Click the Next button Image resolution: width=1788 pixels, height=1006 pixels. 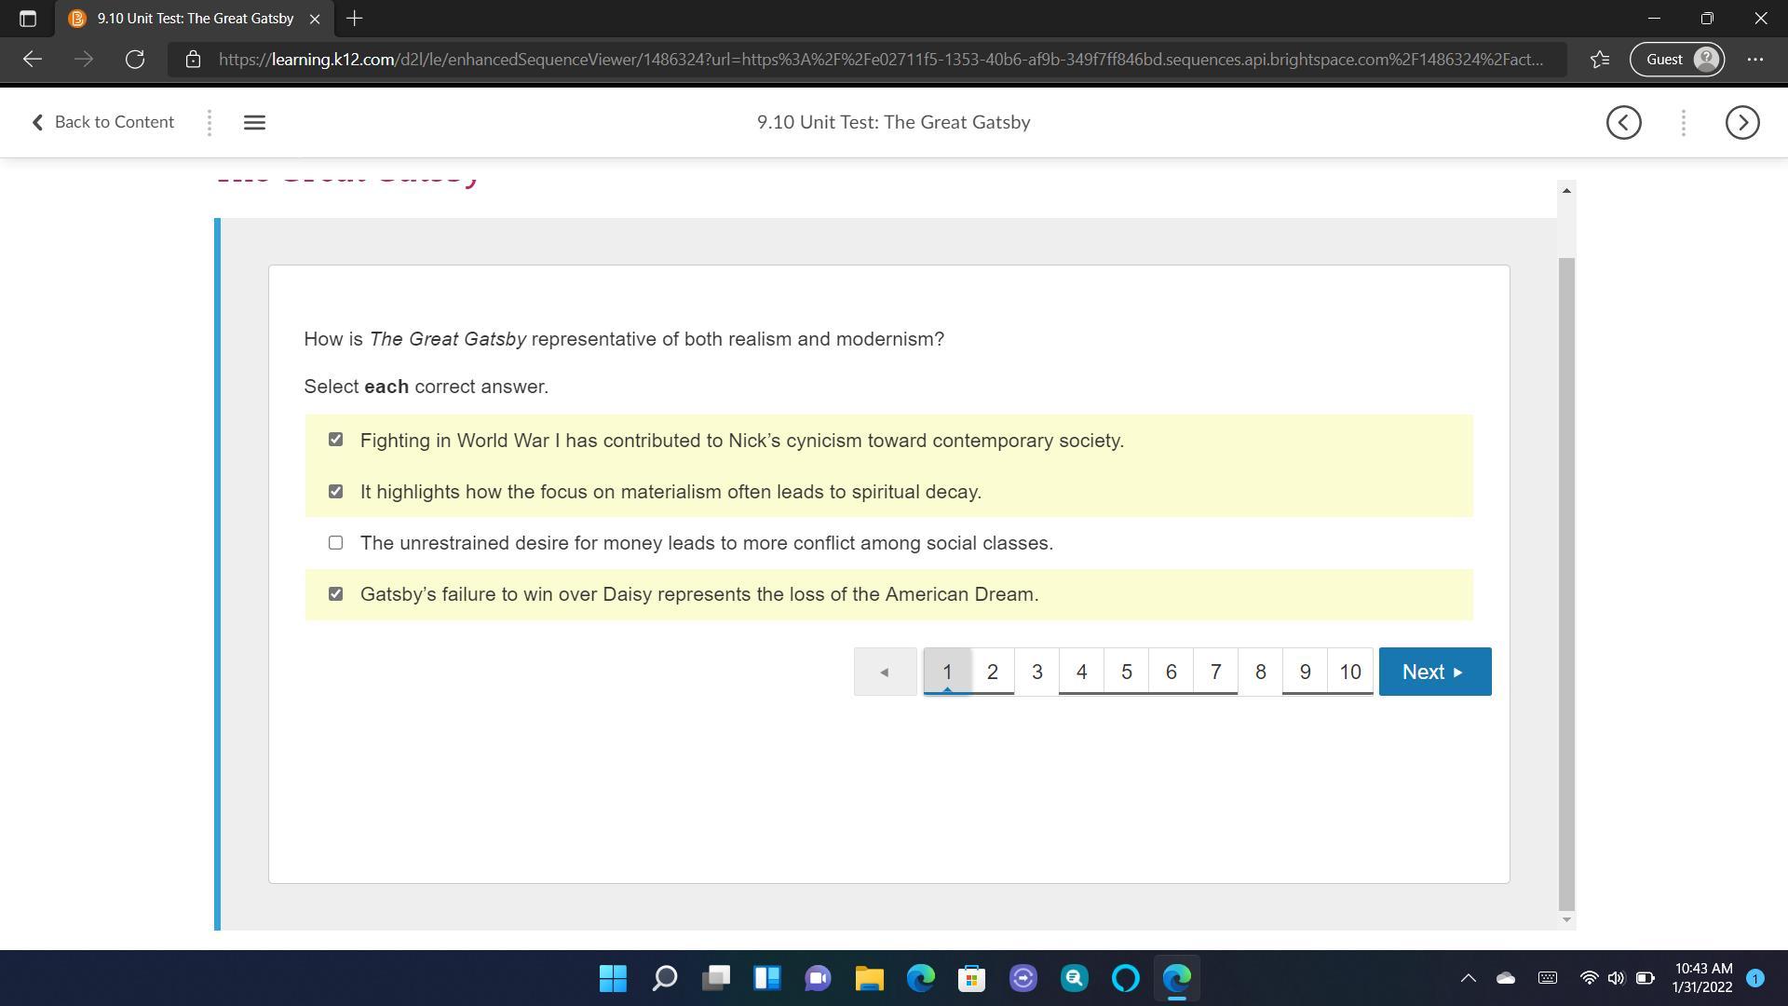click(1434, 672)
